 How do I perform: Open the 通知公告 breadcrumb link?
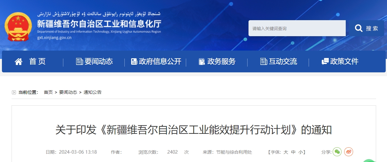click(92, 92)
